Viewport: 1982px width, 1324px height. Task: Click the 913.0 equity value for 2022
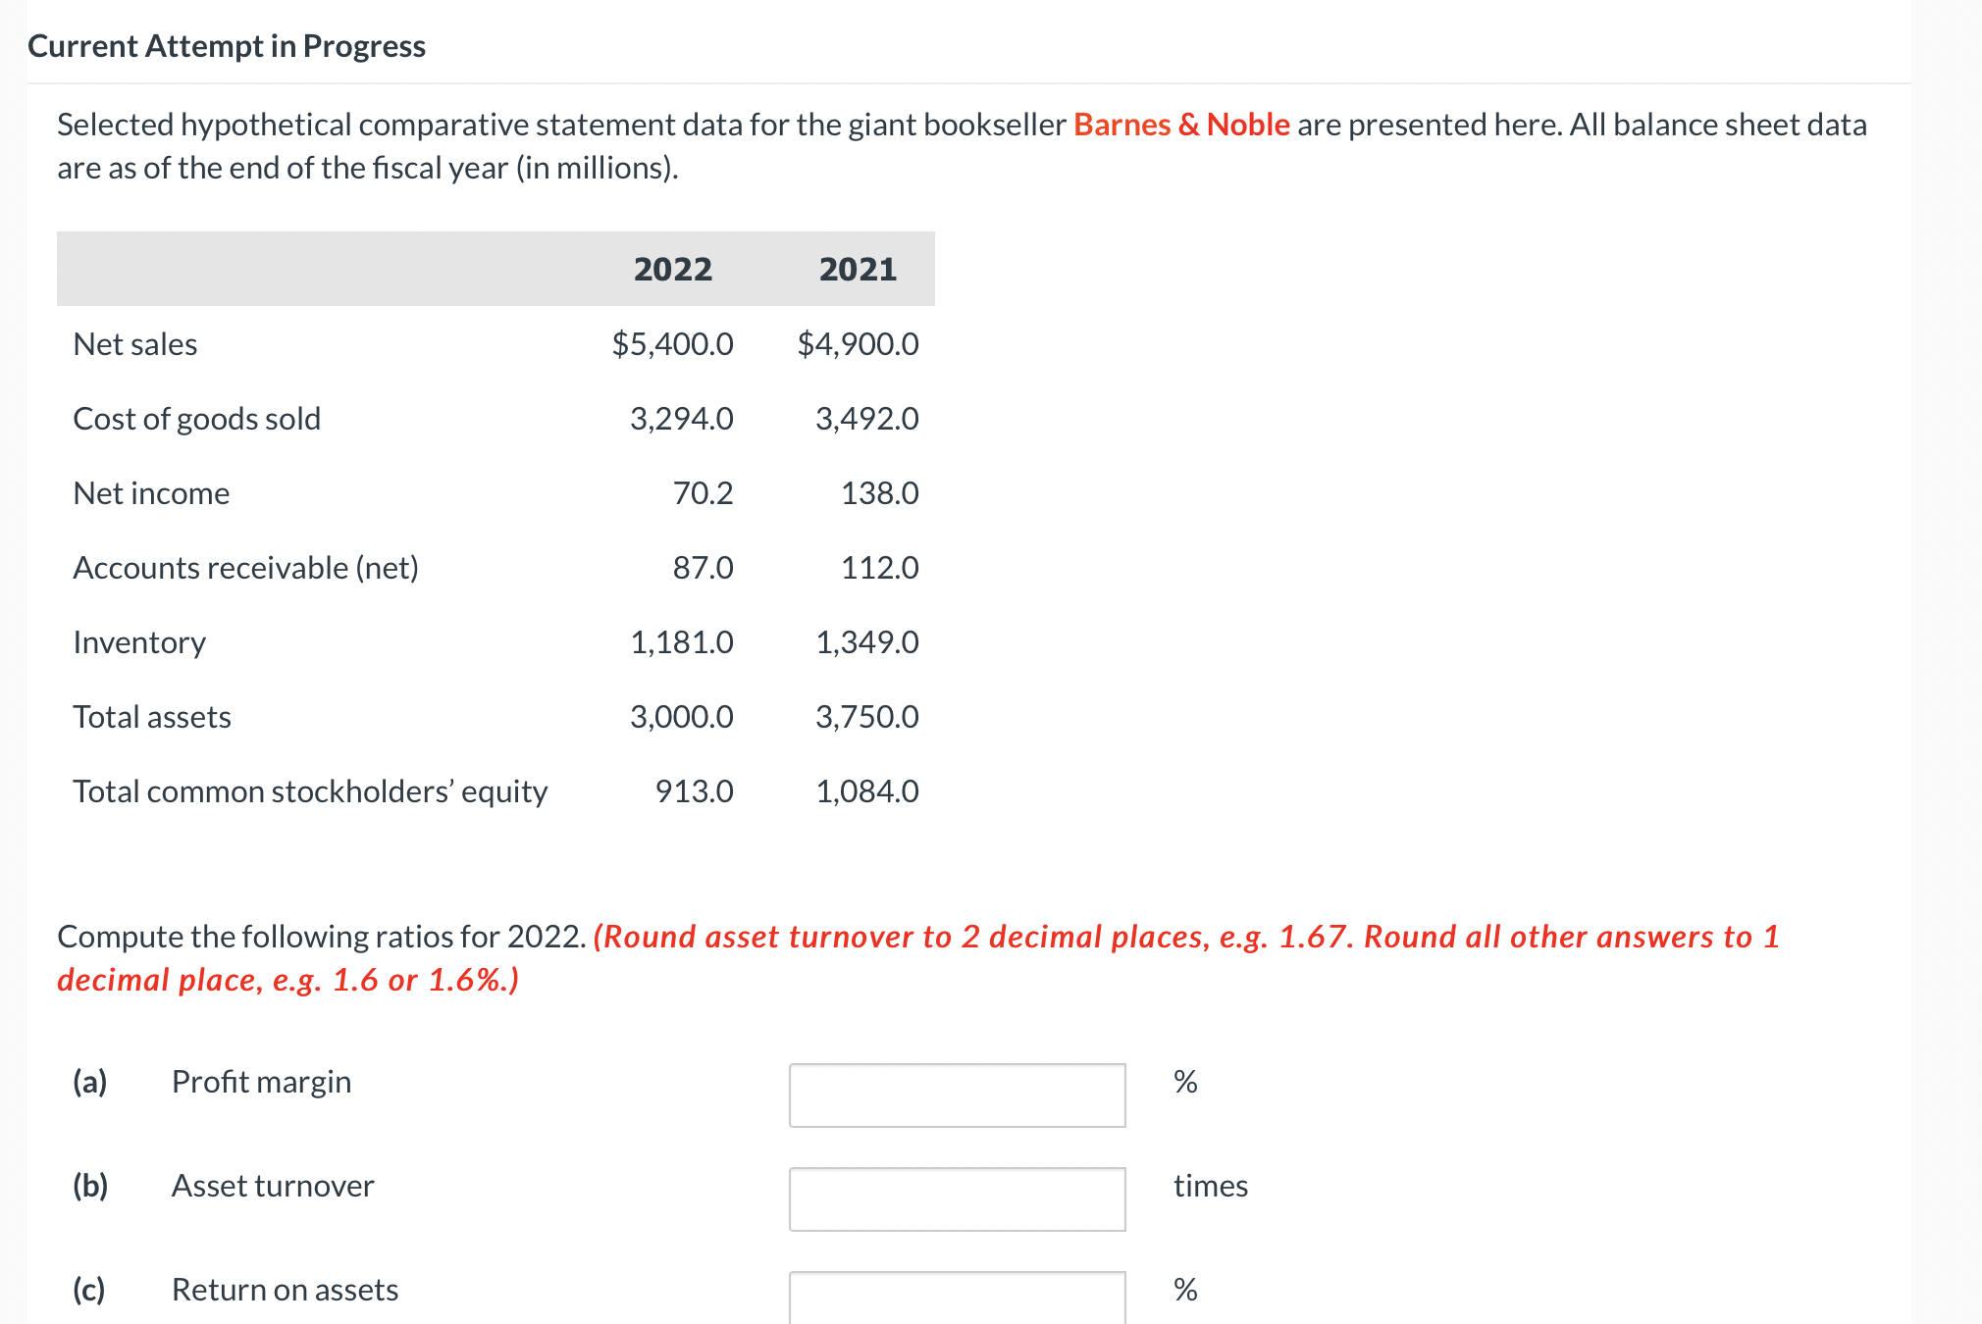click(x=694, y=791)
